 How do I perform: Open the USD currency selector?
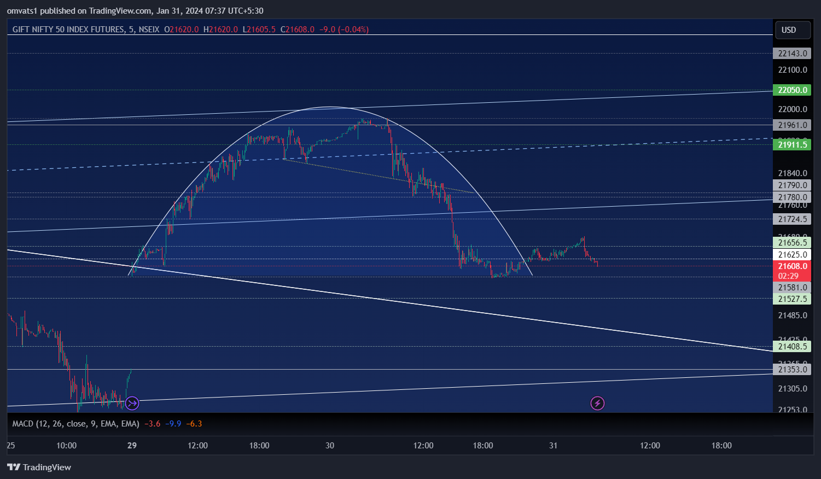793,30
